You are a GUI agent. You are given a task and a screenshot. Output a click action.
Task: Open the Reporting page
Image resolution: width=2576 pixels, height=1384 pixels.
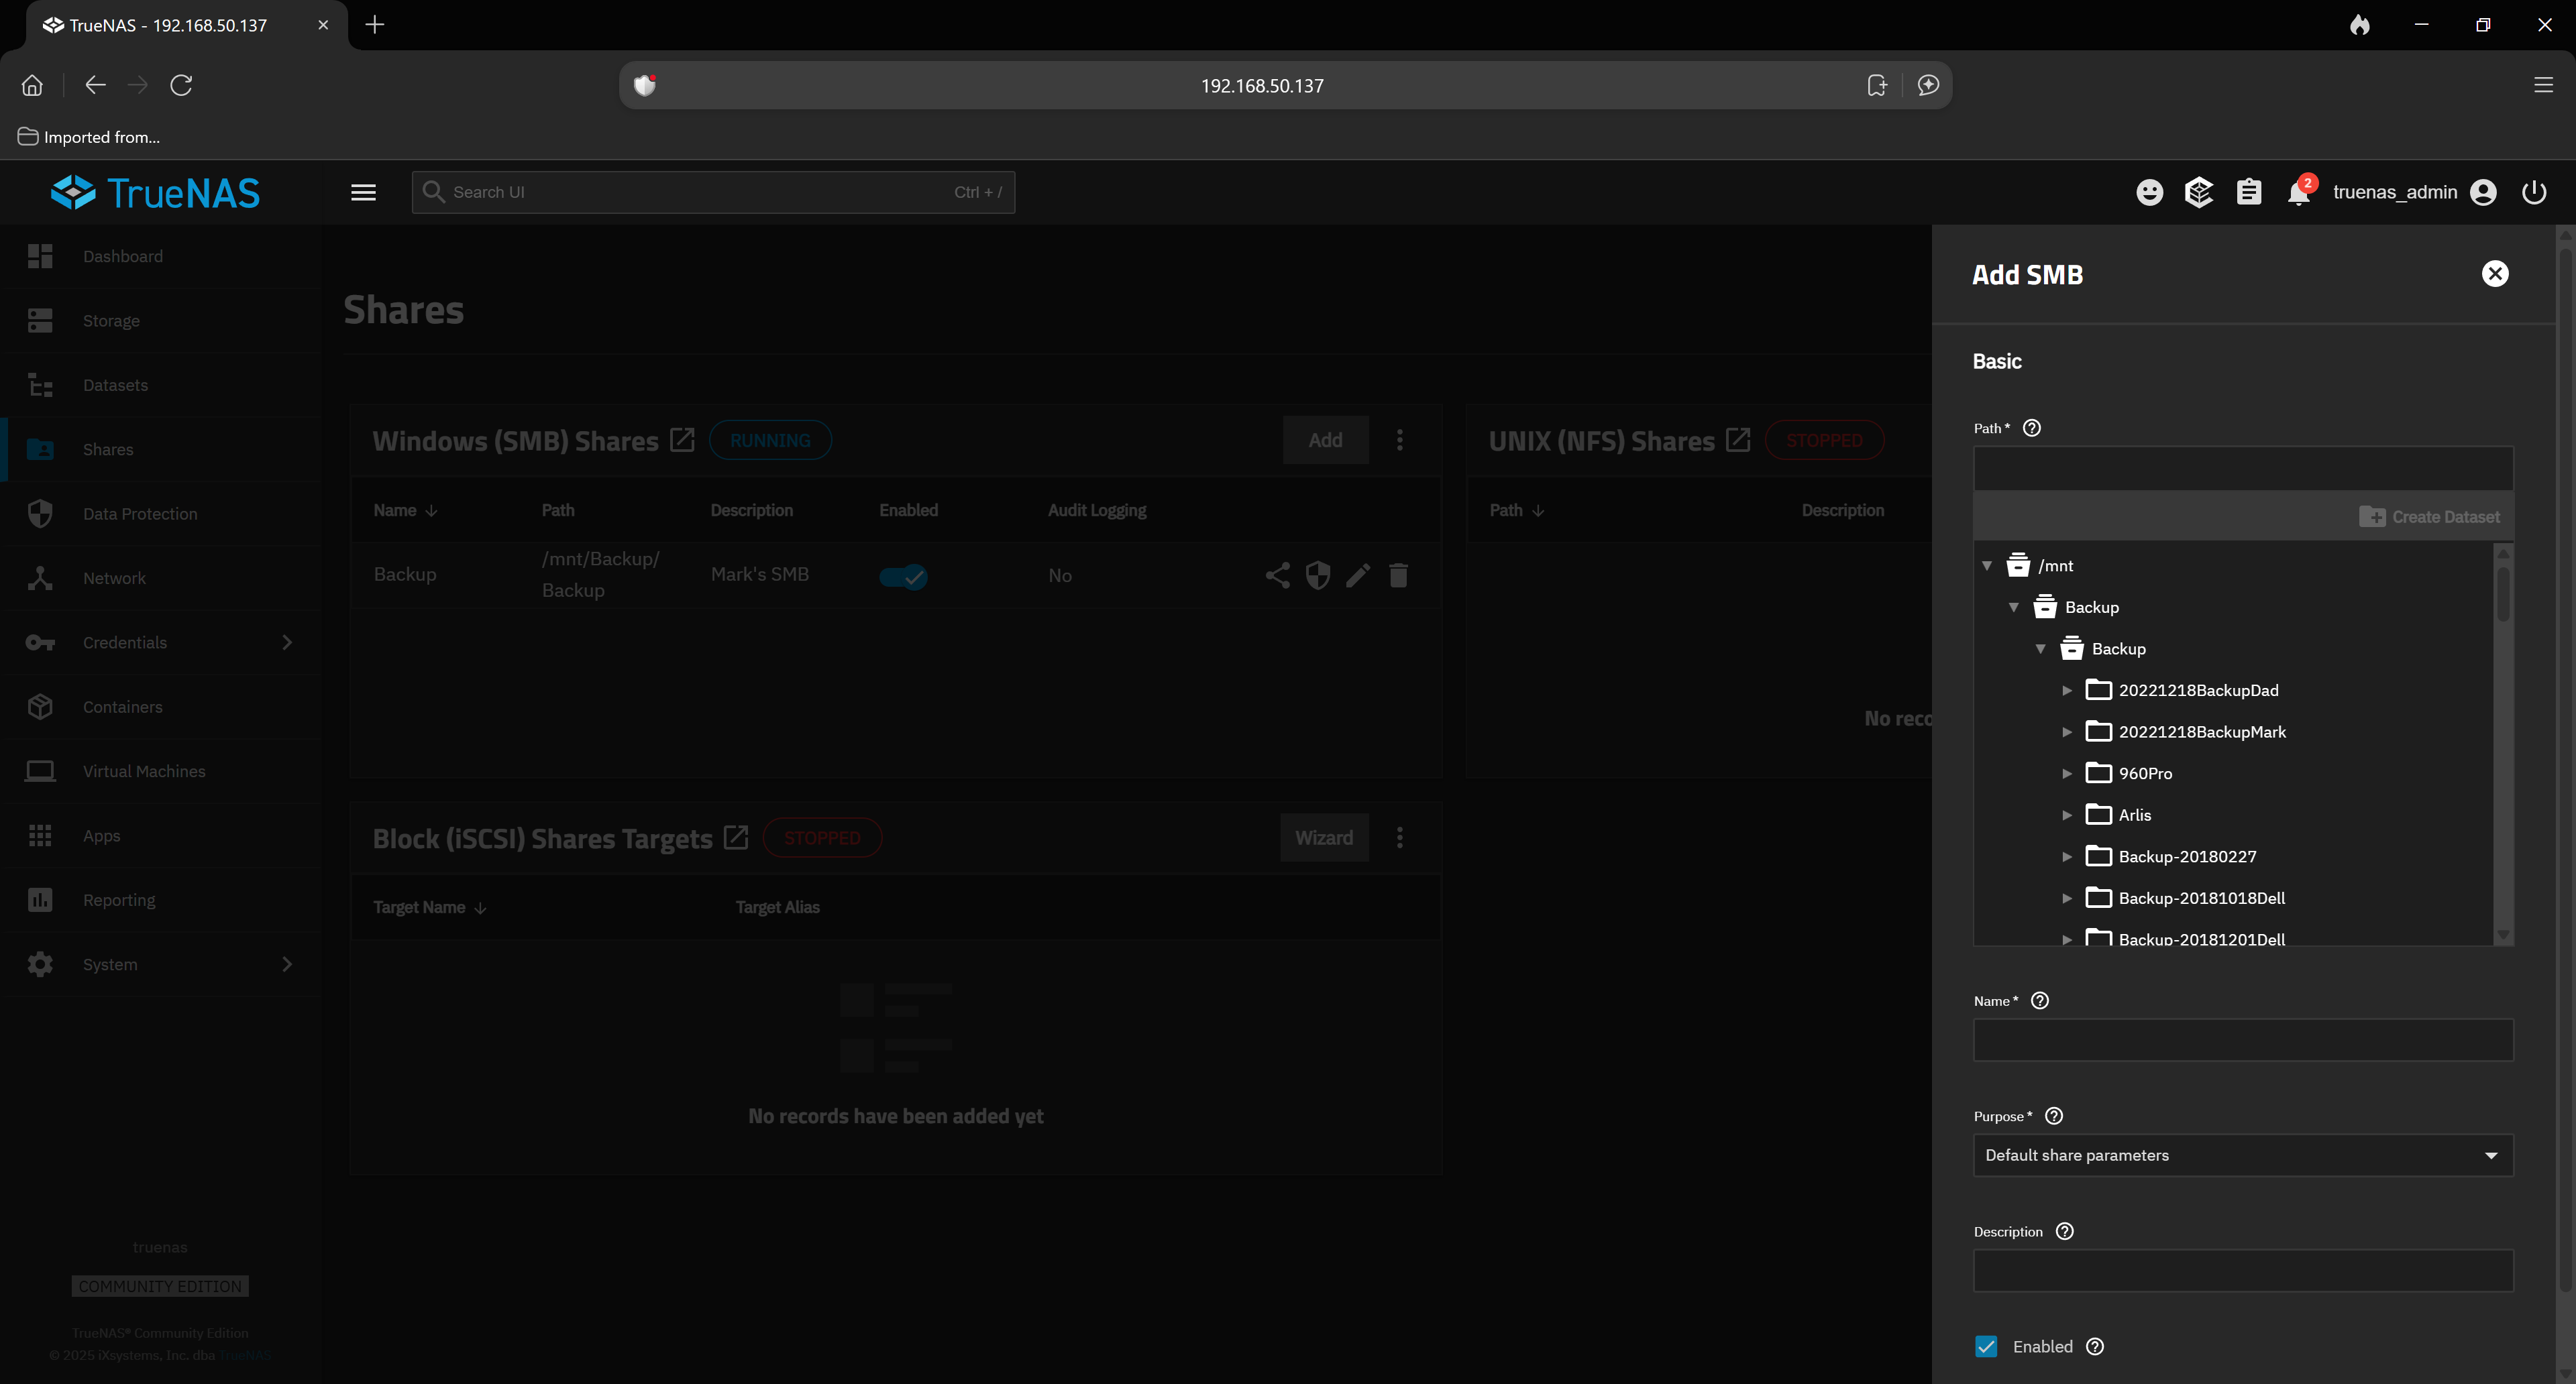[161, 899]
